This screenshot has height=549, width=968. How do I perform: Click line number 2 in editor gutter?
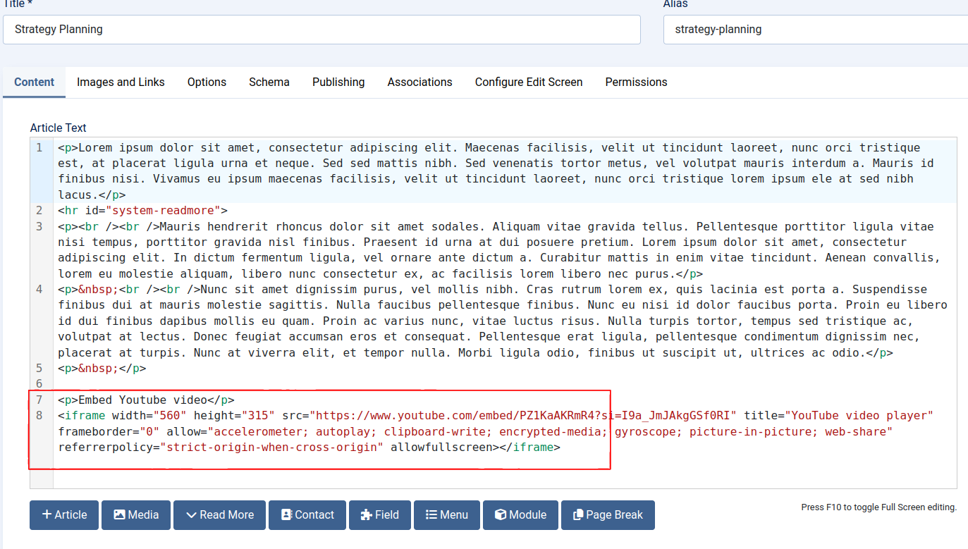point(39,211)
